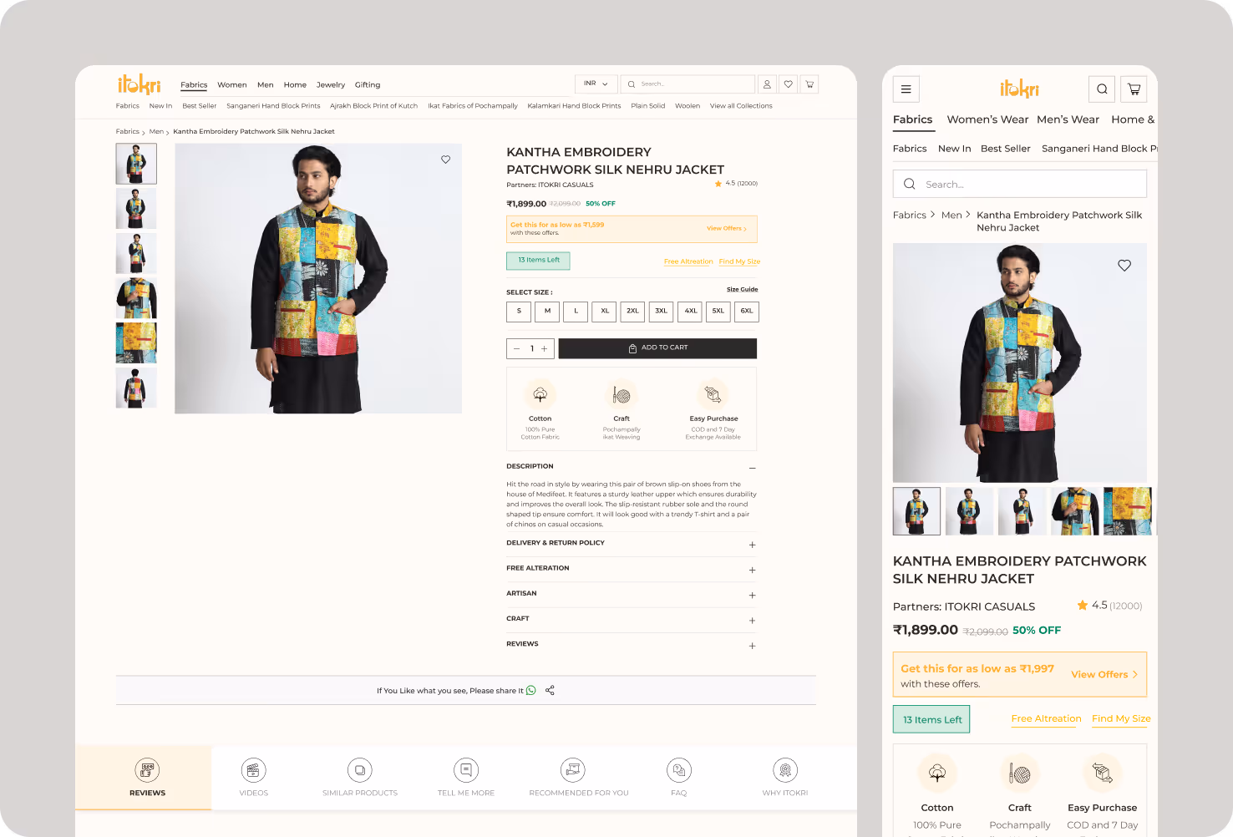Select size 4XL
Screen dimensions: 1233x837
[x=690, y=312]
